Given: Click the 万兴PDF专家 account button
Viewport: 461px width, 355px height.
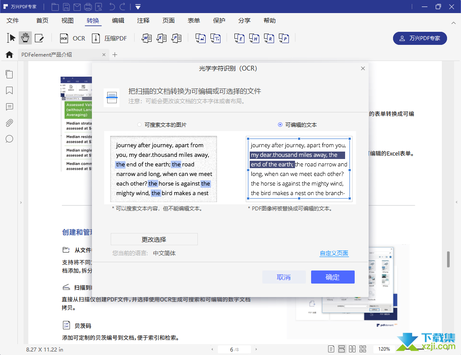Looking at the screenshot, I should click(x=420, y=38).
